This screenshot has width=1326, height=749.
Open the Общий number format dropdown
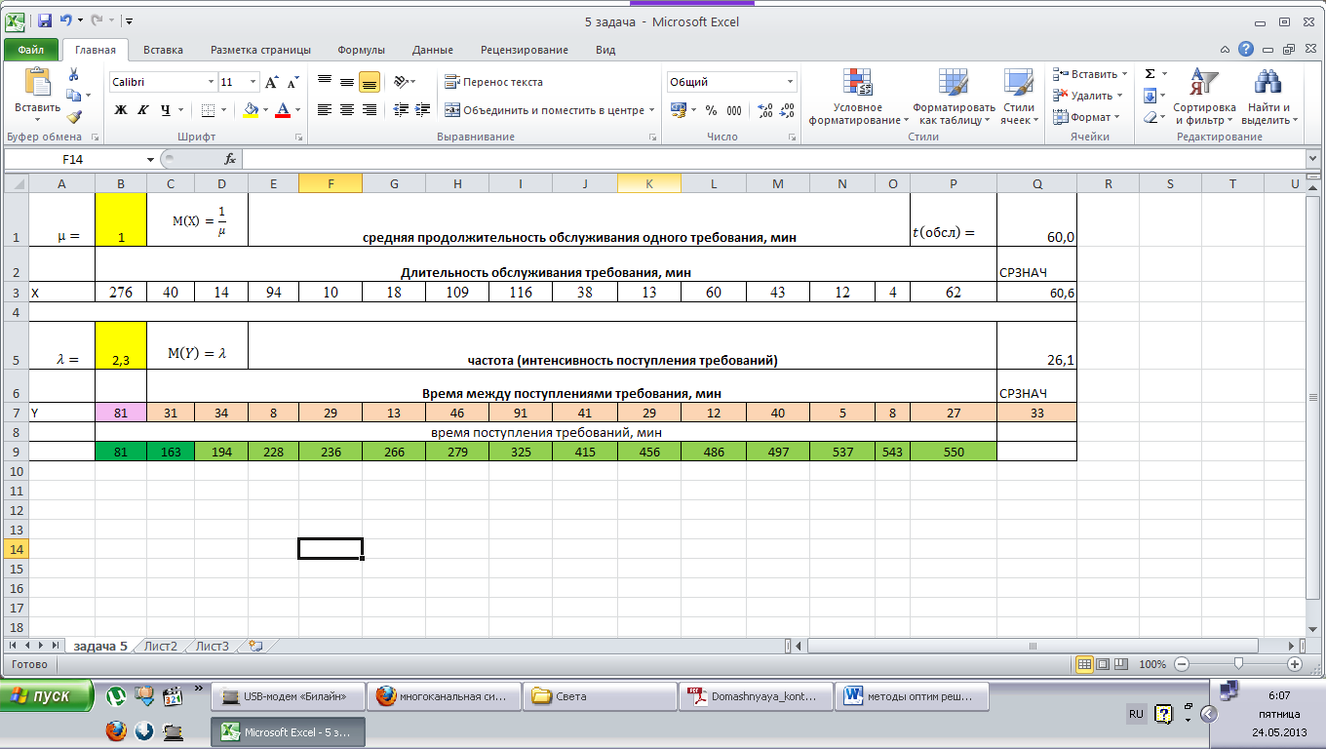790,82
